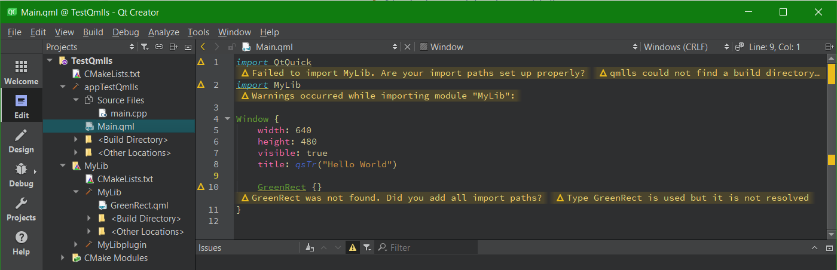Click the warning marker on line 1

tap(201, 62)
